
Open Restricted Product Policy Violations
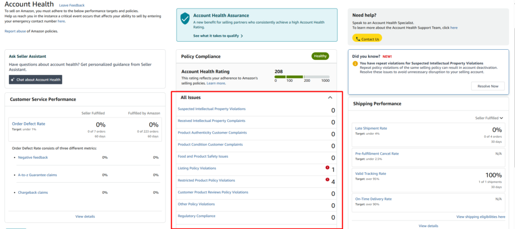pyautogui.click(x=206, y=180)
